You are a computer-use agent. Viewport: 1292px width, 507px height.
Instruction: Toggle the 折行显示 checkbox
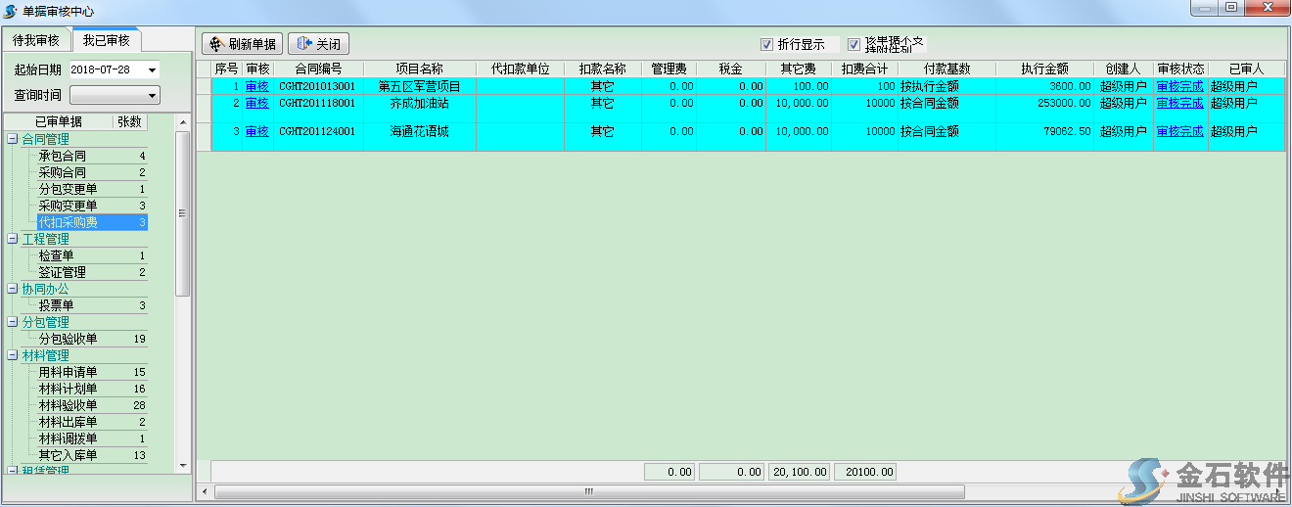pos(766,44)
